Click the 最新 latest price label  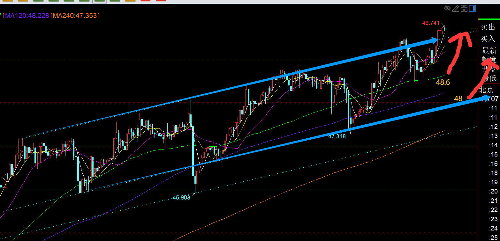click(489, 50)
